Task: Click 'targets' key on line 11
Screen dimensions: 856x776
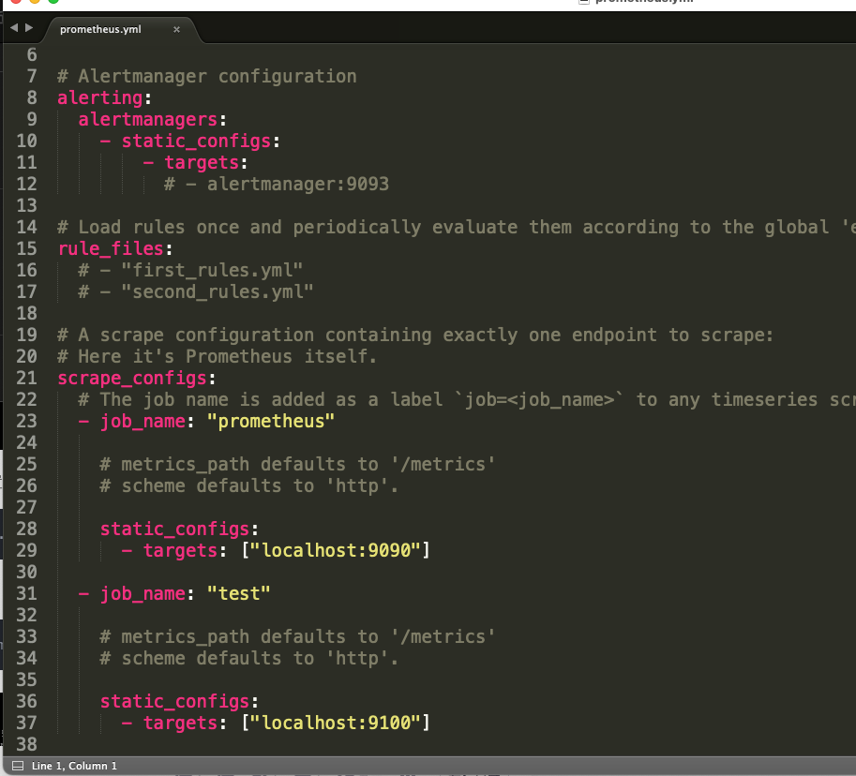Action: click(202, 163)
